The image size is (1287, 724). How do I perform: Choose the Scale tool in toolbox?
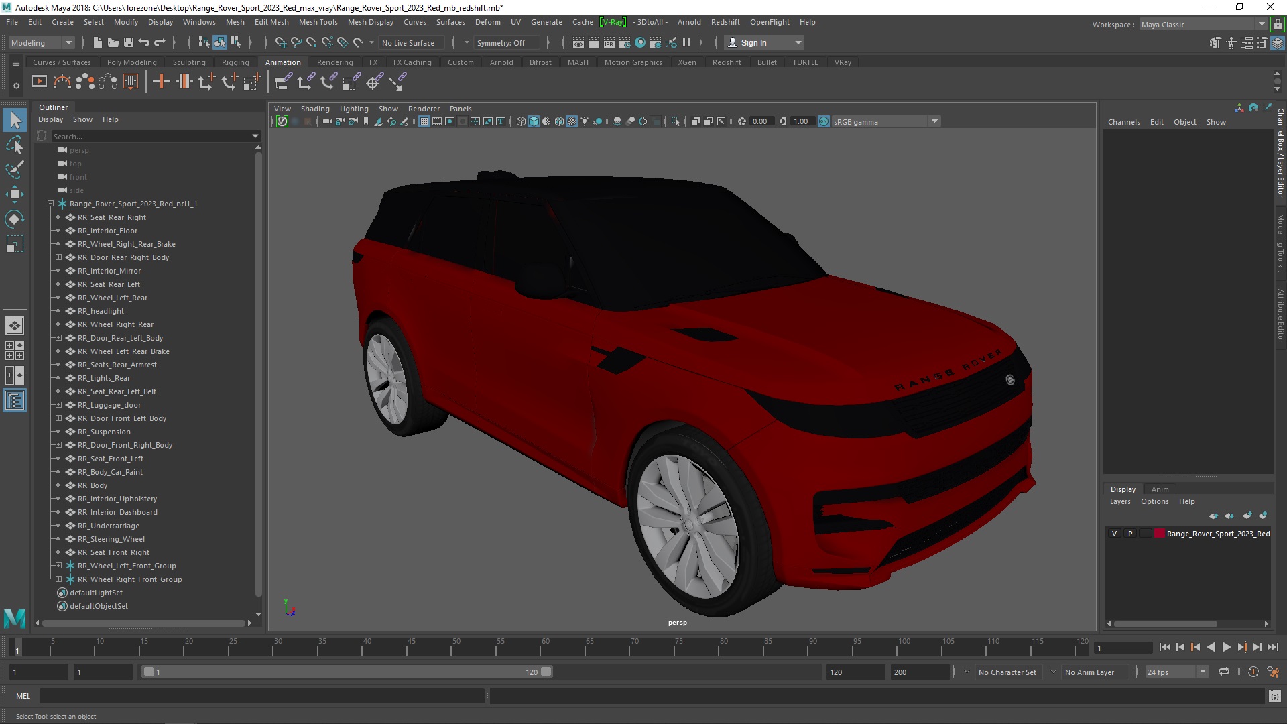(15, 244)
